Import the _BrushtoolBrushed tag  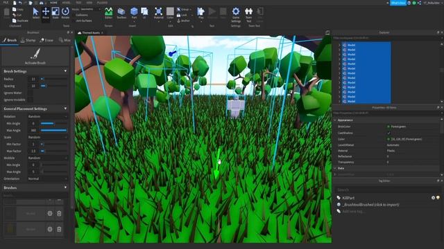370,205
